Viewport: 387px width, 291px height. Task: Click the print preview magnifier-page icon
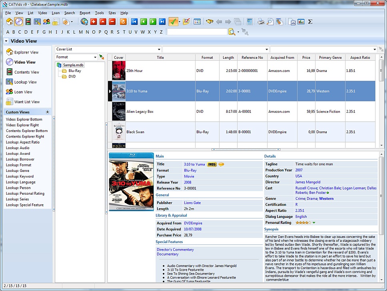pyautogui.click(x=270, y=22)
